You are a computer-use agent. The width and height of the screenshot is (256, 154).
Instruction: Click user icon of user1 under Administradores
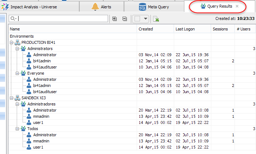[x=29, y=122]
